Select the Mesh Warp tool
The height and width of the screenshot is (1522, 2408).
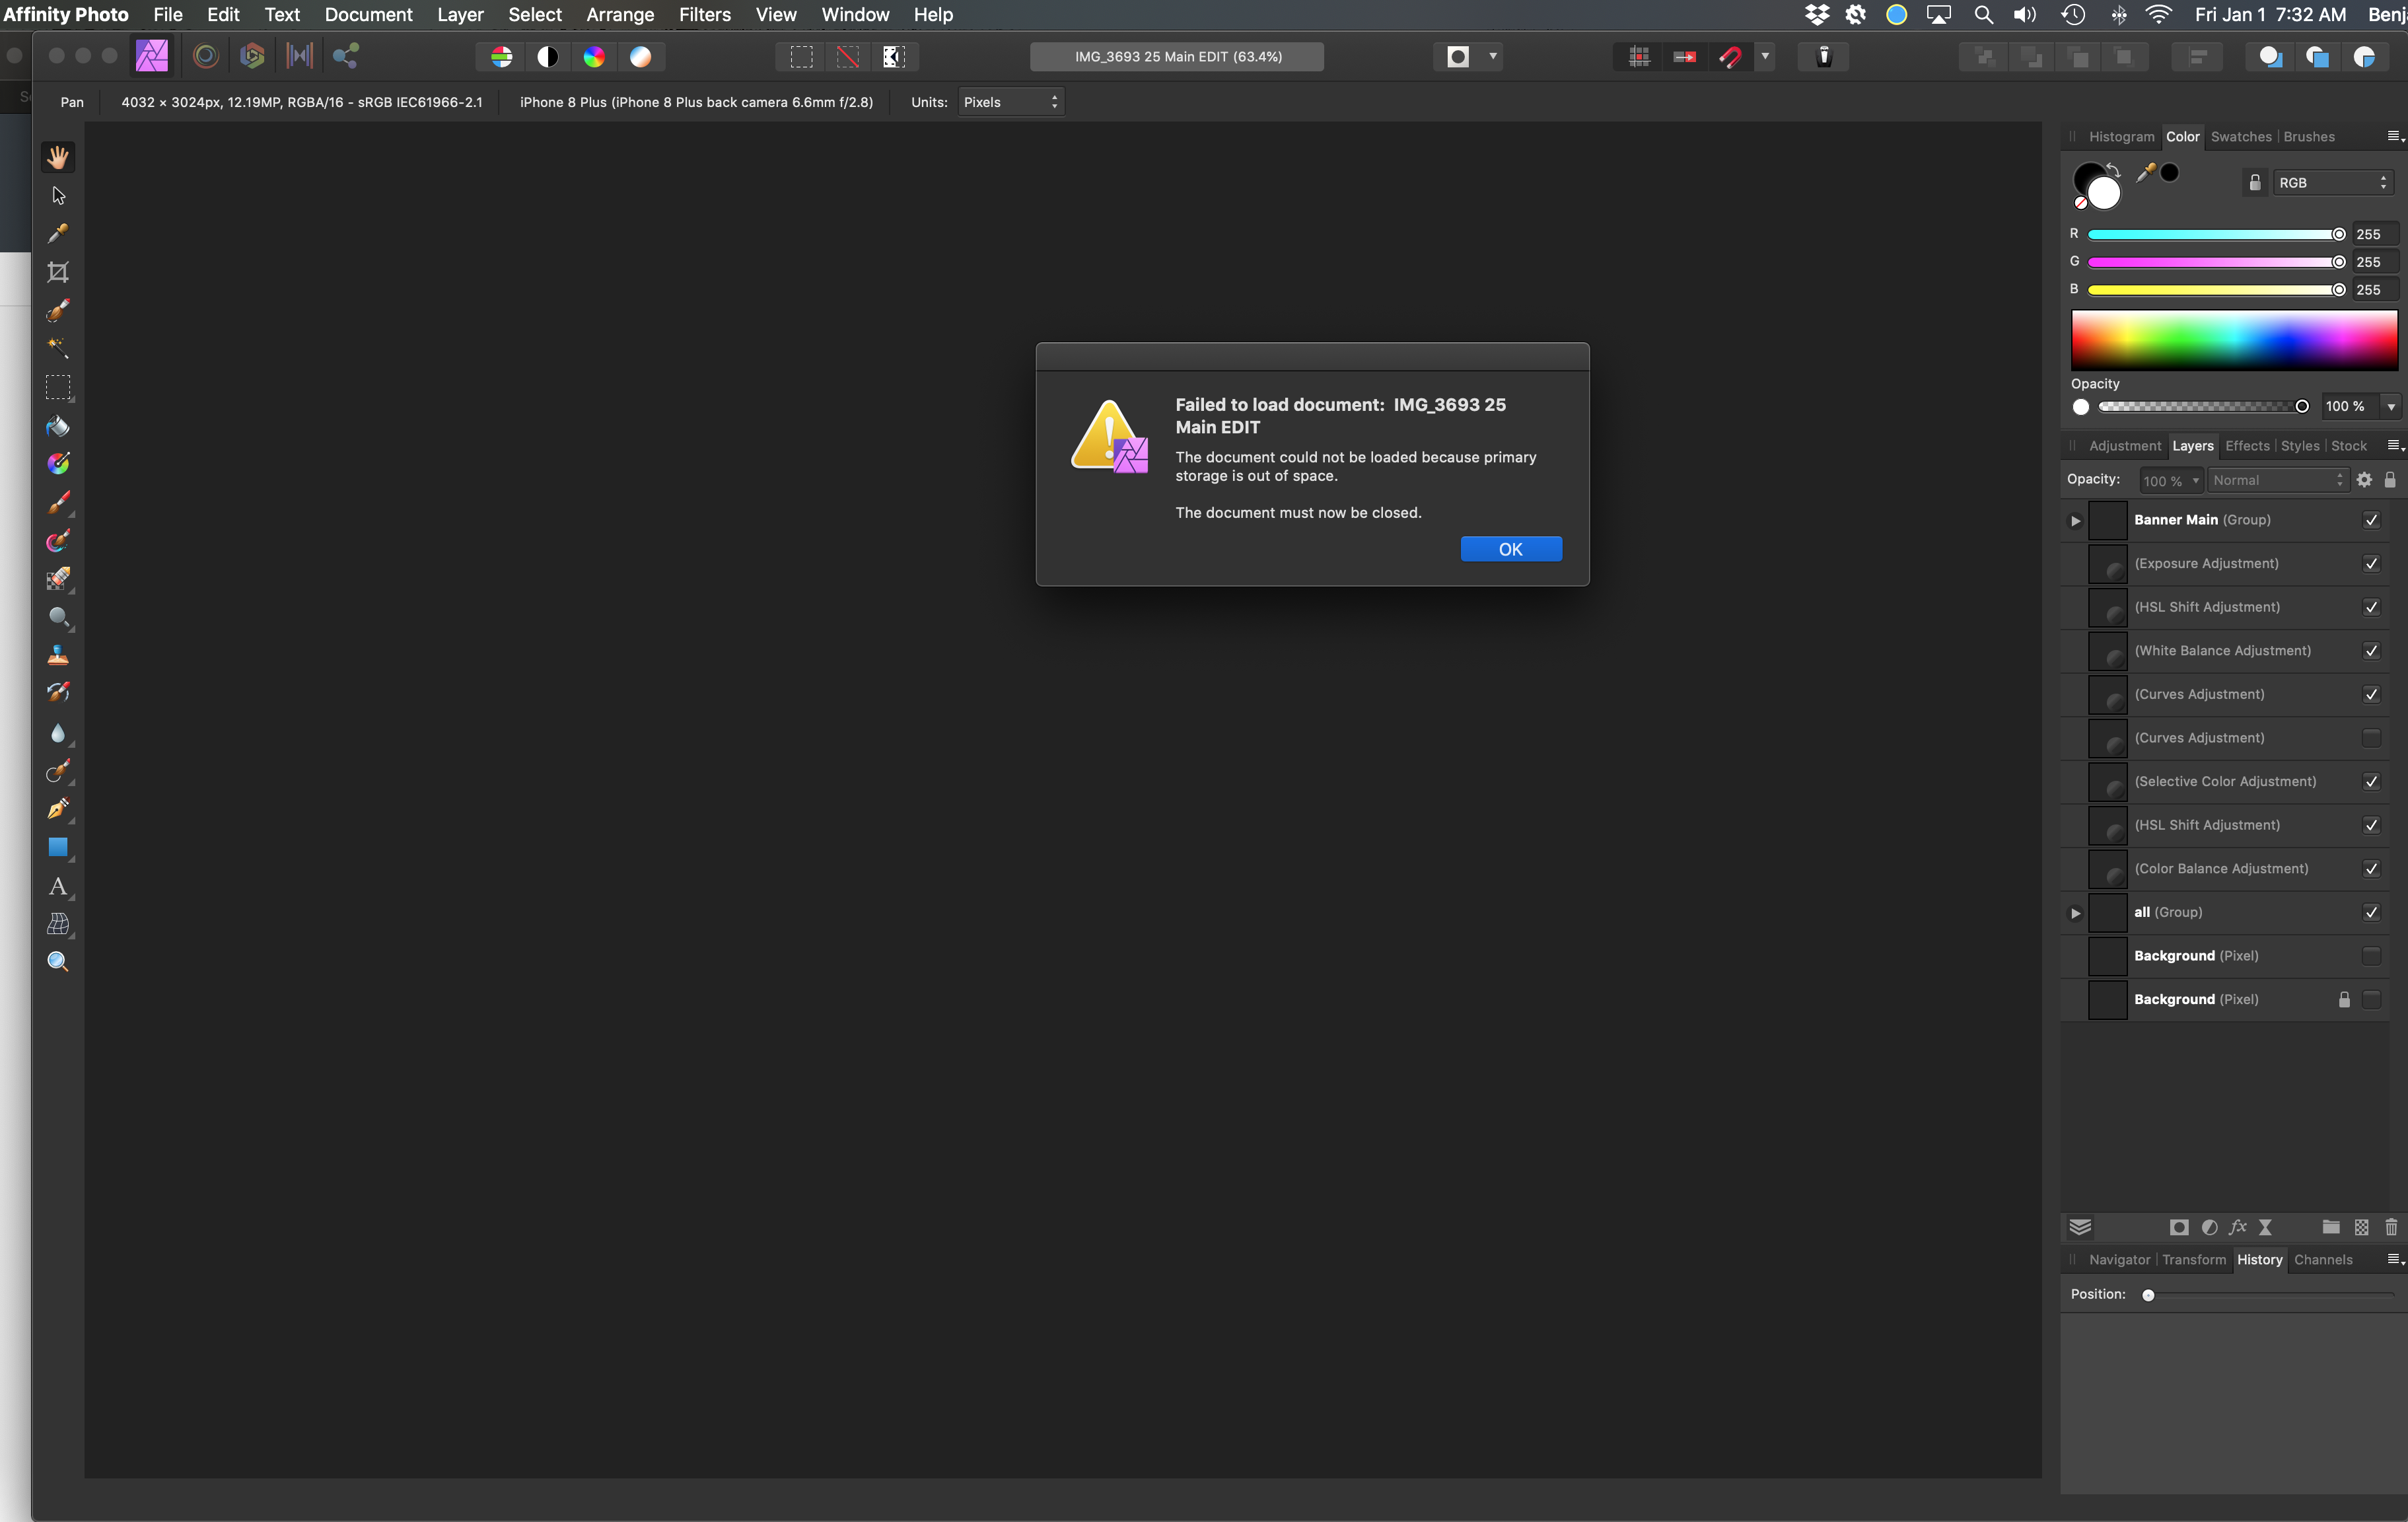click(58, 924)
